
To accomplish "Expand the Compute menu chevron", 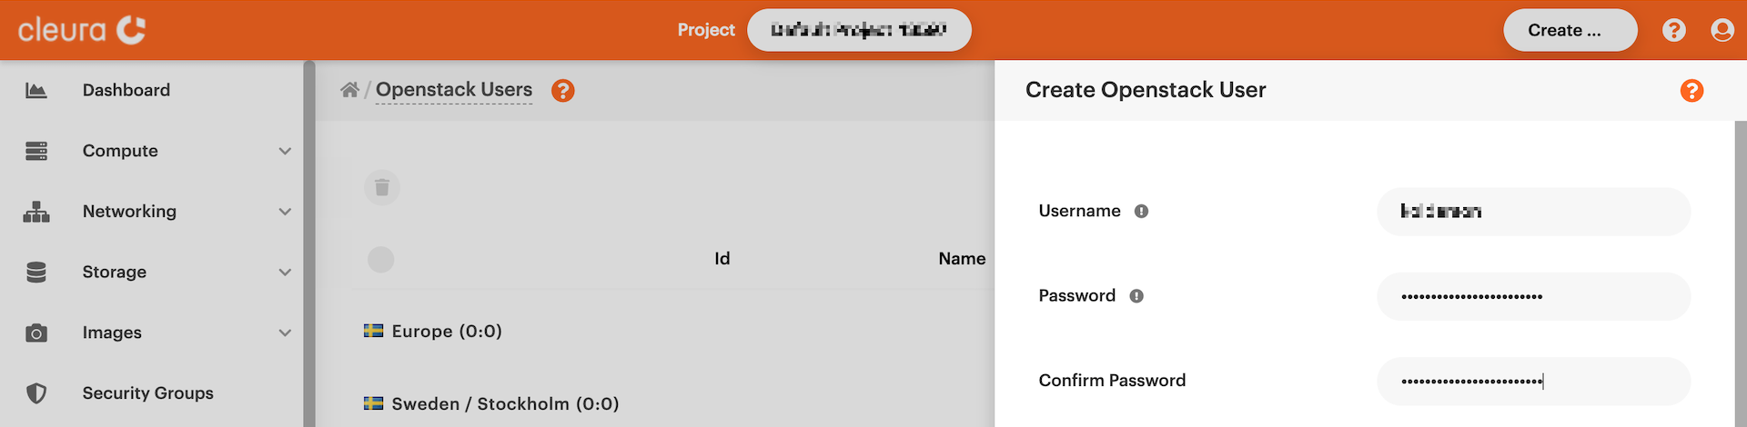I will click(285, 151).
